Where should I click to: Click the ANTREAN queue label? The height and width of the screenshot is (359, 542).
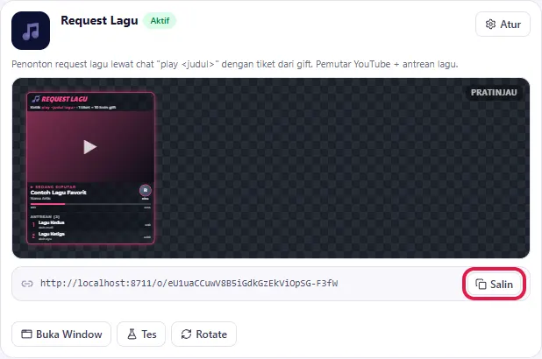point(45,216)
